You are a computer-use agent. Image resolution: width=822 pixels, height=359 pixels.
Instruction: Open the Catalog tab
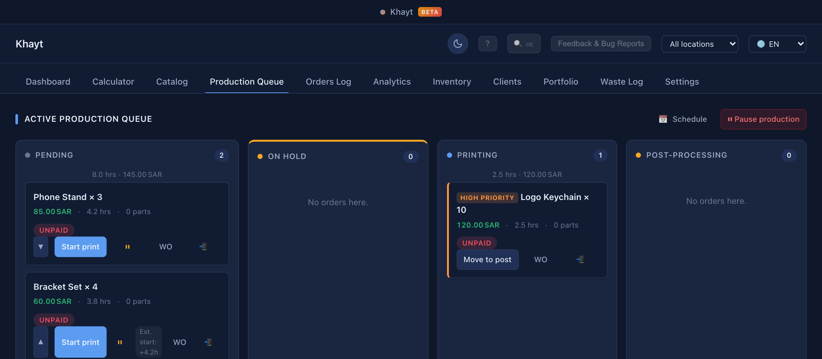click(x=172, y=81)
